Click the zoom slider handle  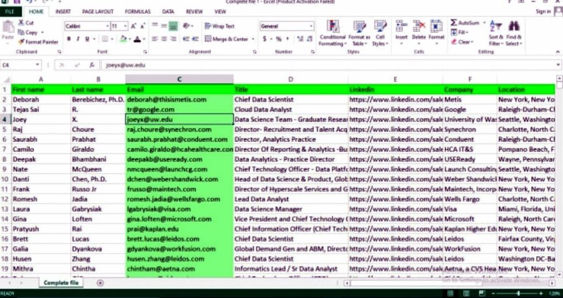[x=519, y=294]
